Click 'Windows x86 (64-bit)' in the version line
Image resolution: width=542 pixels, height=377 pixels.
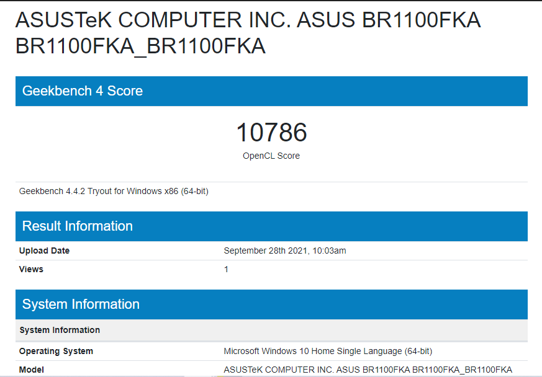click(x=168, y=191)
